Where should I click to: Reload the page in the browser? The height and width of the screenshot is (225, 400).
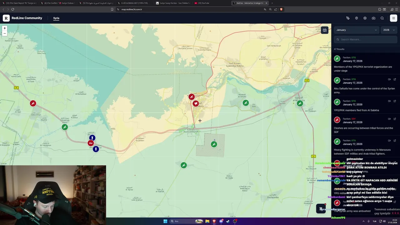click(x=13, y=9)
